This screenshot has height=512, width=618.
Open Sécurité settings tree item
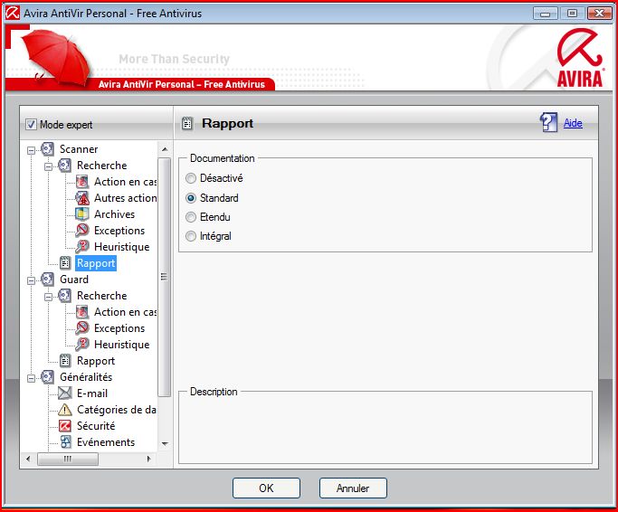coord(96,426)
